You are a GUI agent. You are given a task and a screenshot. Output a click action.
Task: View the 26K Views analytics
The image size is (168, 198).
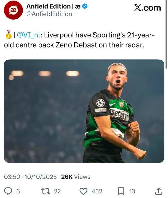pos(76,177)
